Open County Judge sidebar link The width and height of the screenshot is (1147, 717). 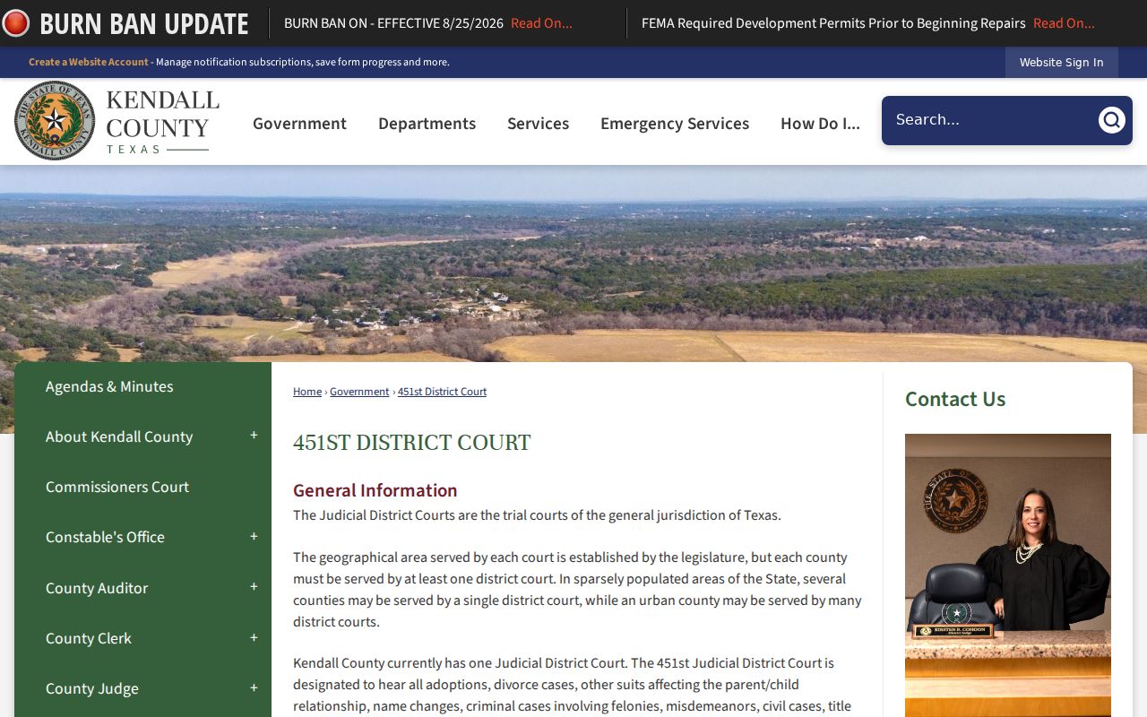pos(92,688)
